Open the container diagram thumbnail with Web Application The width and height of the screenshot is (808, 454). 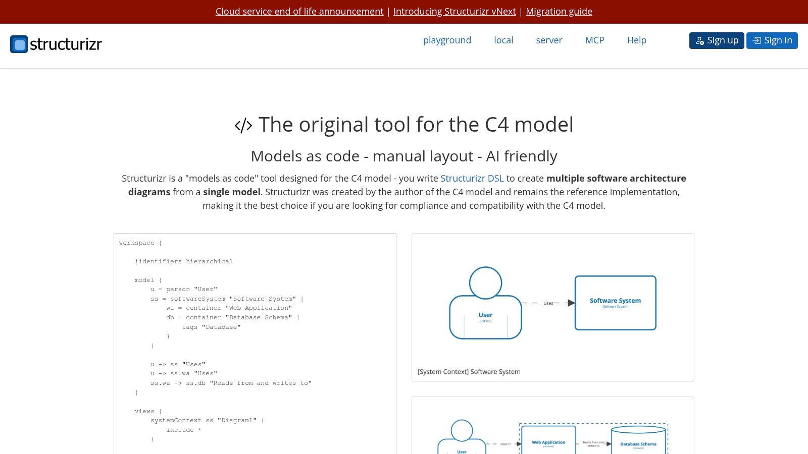pyautogui.click(x=553, y=425)
